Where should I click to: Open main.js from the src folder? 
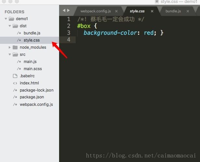pos(30,62)
